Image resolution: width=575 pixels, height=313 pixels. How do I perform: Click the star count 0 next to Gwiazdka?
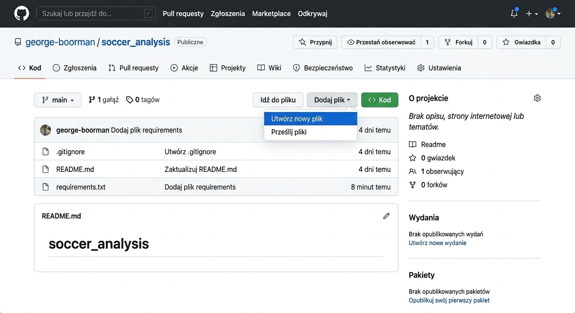pyautogui.click(x=553, y=42)
